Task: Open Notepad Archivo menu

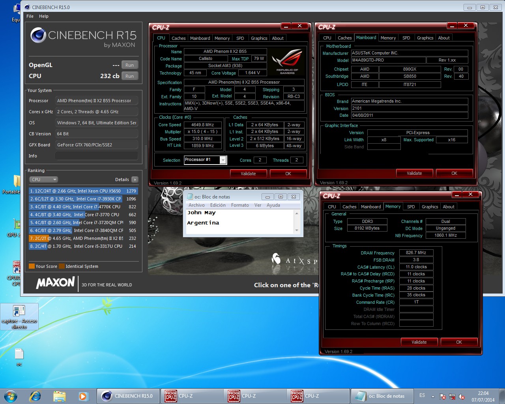Action: point(196,205)
